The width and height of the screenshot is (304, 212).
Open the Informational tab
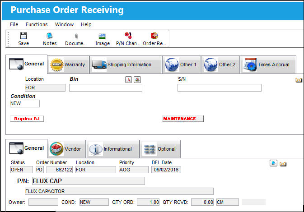112,149
